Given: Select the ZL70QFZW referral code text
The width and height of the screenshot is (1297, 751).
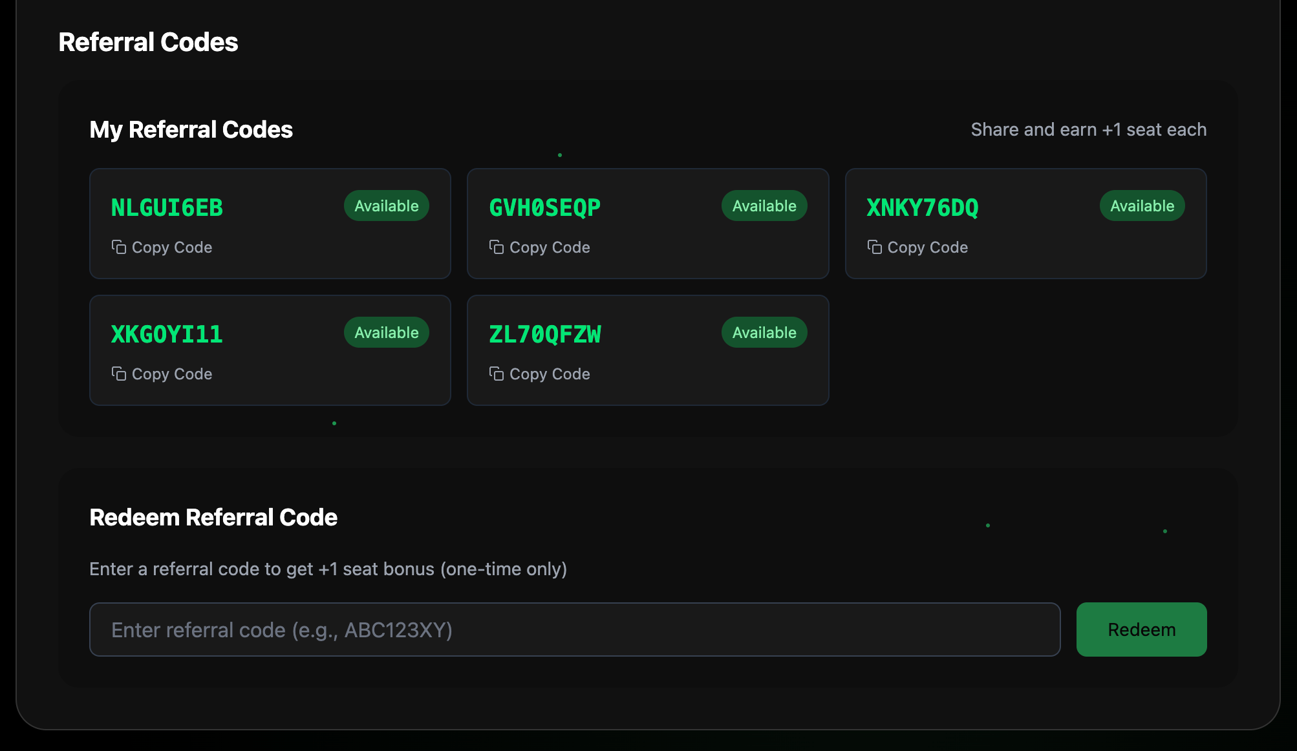Looking at the screenshot, I should pos(544,334).
